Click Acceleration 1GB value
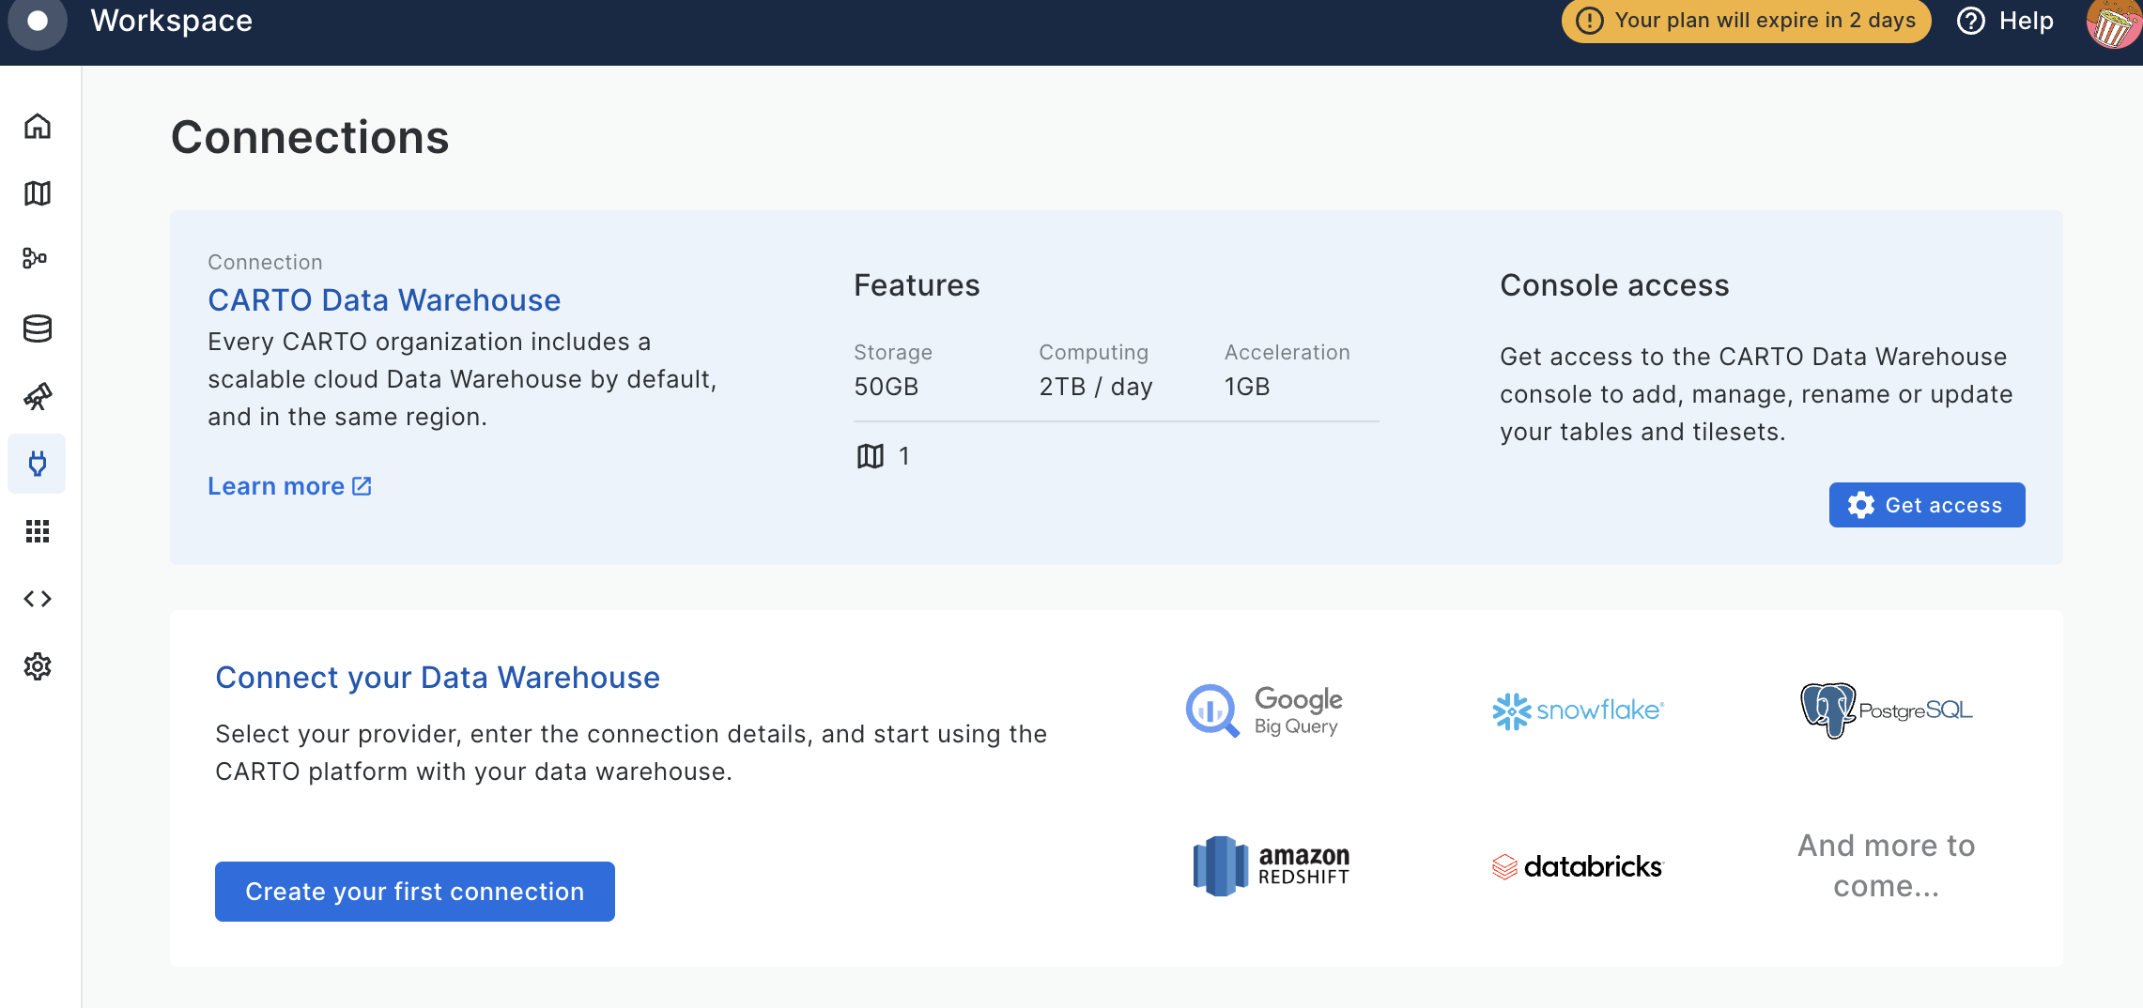The image size is (2143, 1008). point(1247,387)
